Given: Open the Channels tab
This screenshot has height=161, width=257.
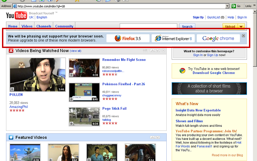Looking at the screenshot, I should [x=44, y=26].
